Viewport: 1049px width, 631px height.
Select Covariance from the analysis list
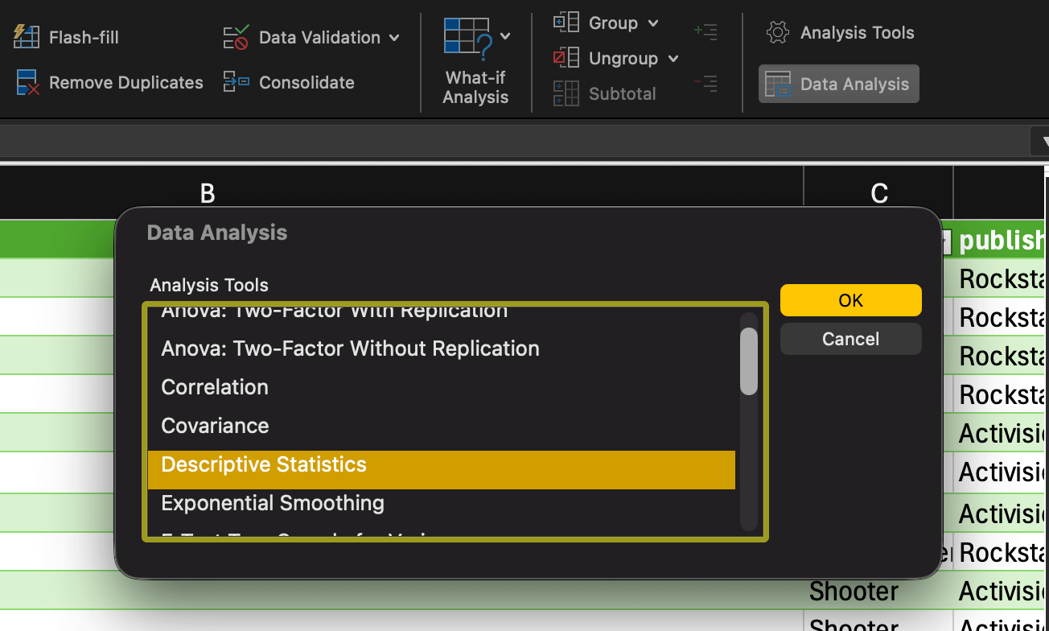point(214,426)
